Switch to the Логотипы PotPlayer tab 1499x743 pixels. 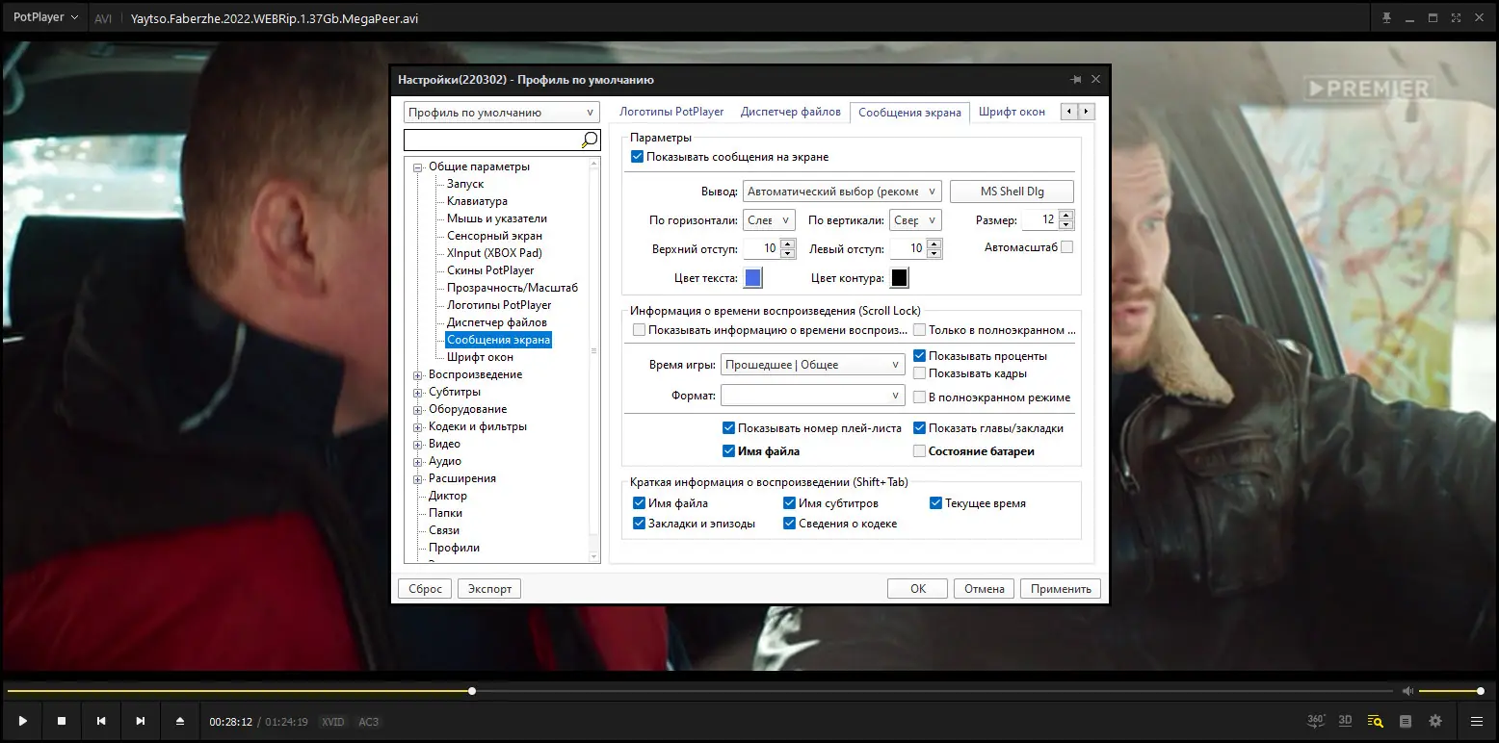(x=671, y=112)
